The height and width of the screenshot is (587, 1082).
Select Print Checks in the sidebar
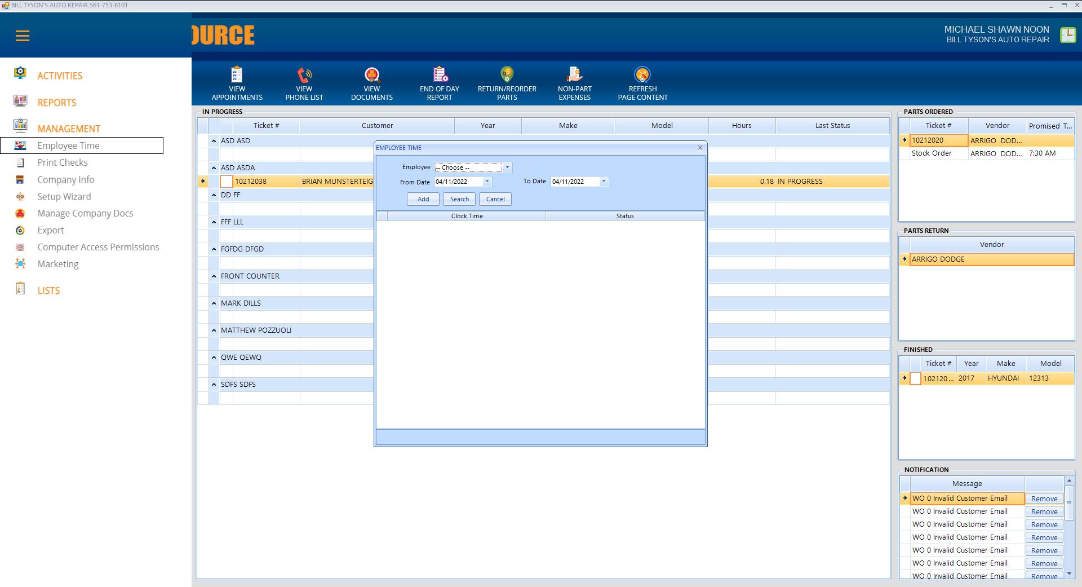63,162
